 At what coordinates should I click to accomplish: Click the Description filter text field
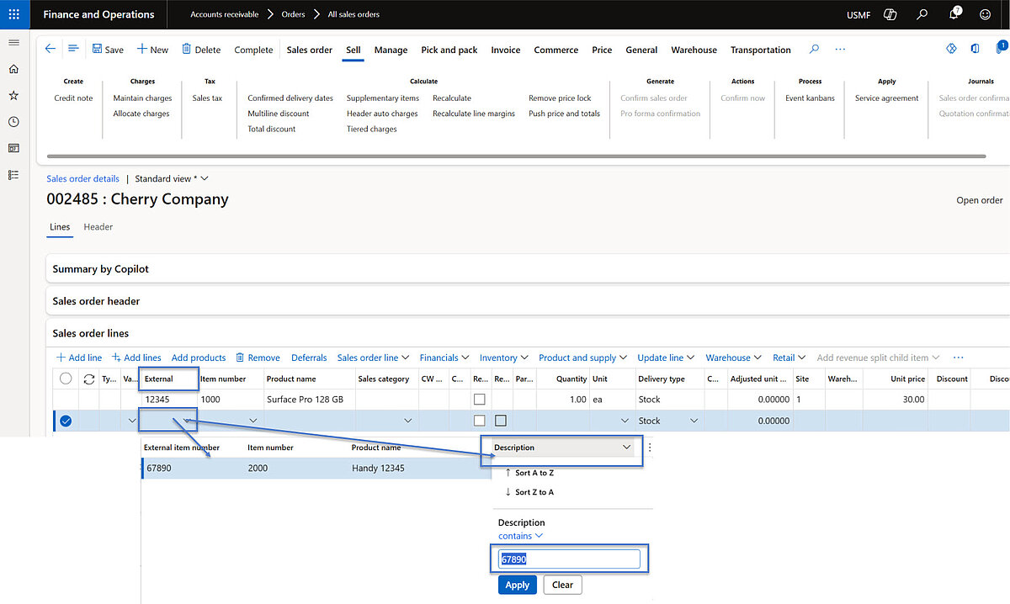[568, 559]
